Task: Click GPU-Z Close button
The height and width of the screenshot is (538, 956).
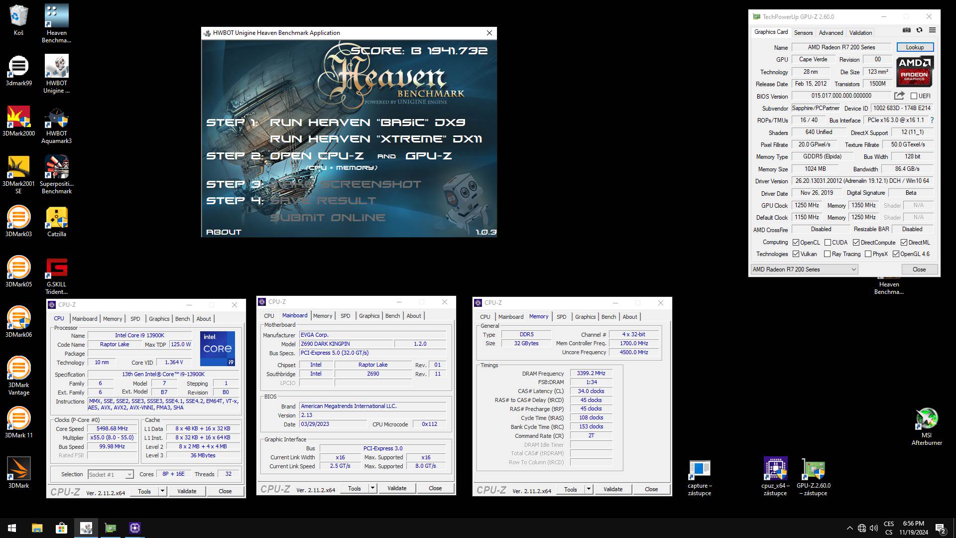Action: [919, 269]
